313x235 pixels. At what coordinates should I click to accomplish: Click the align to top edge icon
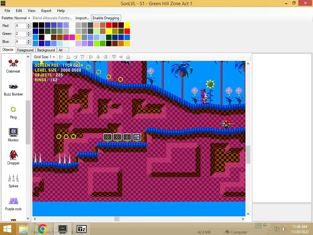(114, 57)
